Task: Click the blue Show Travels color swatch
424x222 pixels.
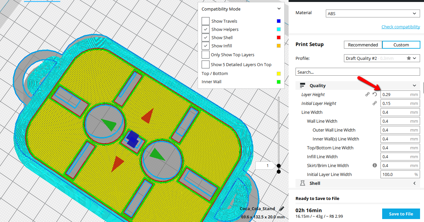Action: pos(279,21)
